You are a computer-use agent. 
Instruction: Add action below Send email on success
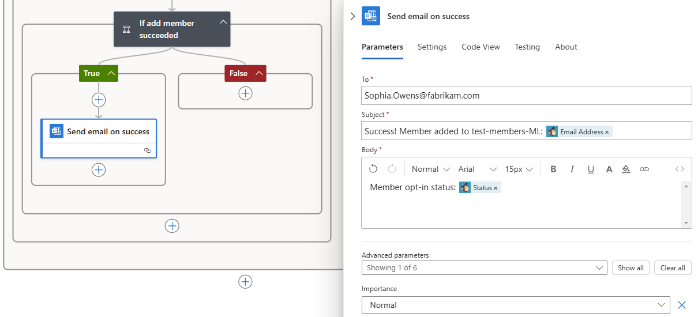(x=99, y=169)
